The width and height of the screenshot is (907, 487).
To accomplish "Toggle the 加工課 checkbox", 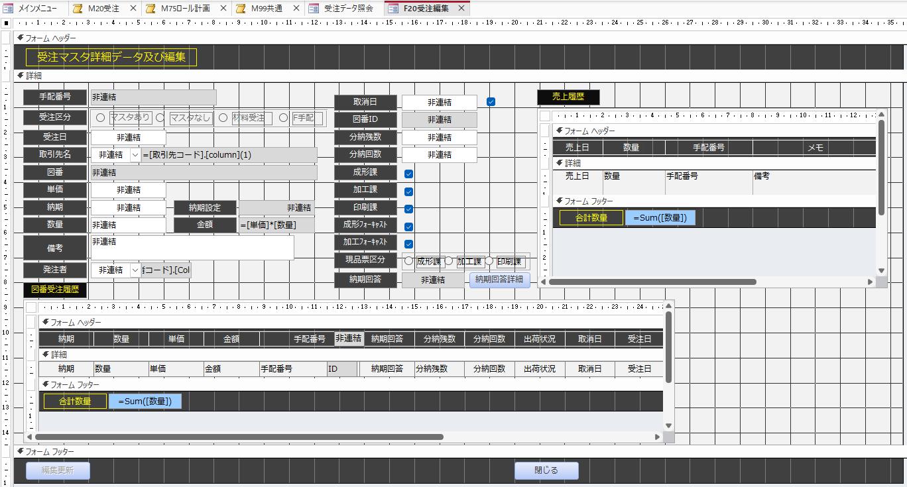I will [x=408, y=191].
